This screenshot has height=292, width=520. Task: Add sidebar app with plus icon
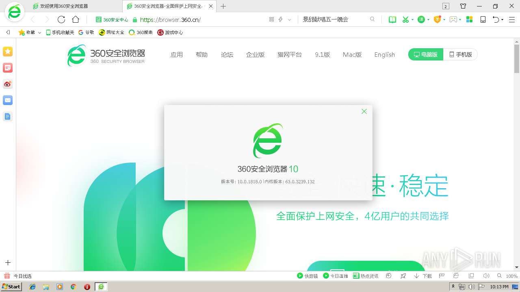(8, 263)
